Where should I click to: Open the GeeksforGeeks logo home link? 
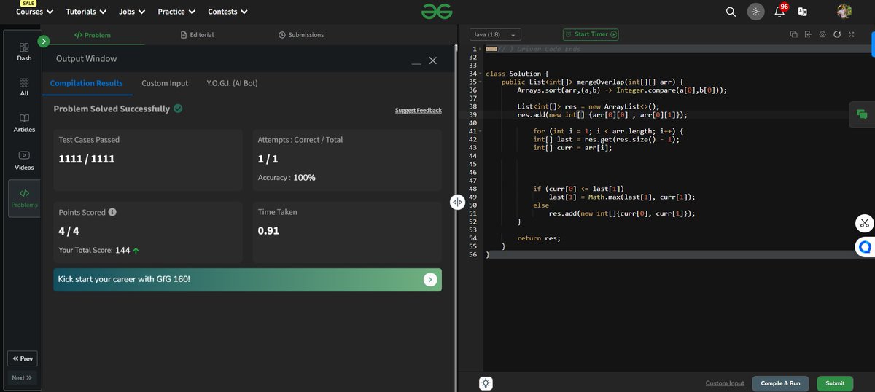(x=437, y=11)
